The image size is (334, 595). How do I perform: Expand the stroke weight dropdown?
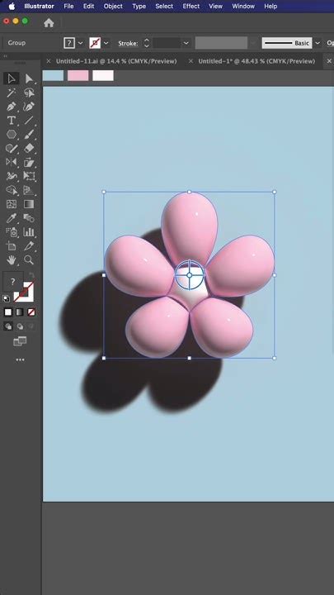[186, 43]
